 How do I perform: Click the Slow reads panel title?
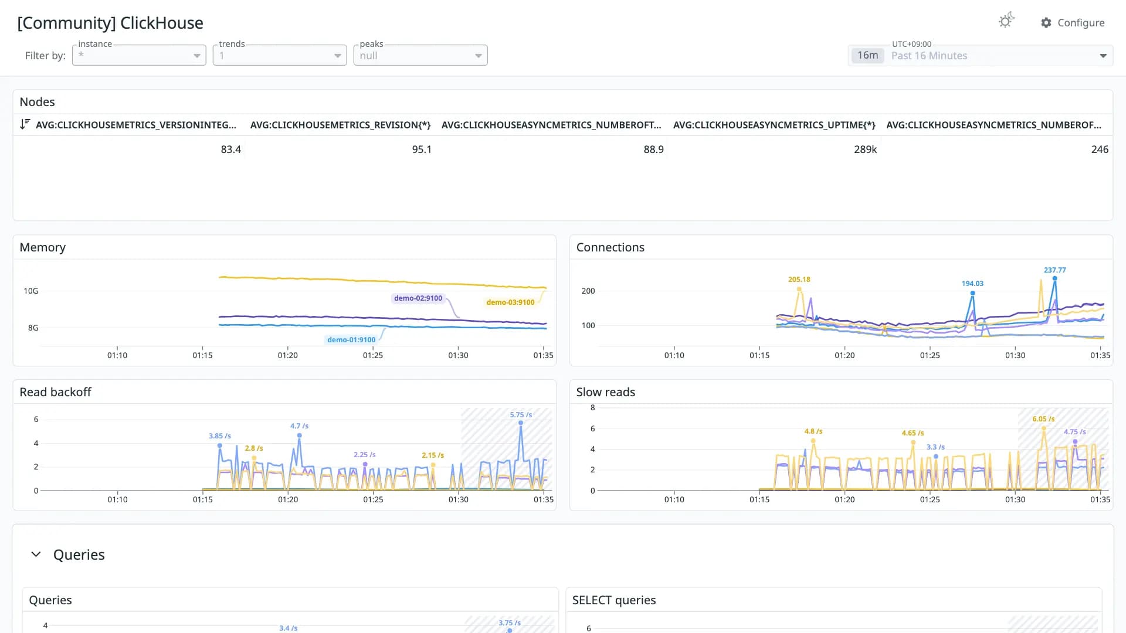(606, 392)
